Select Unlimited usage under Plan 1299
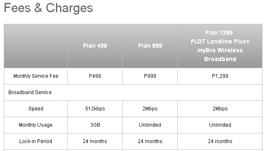 [220, 125]
